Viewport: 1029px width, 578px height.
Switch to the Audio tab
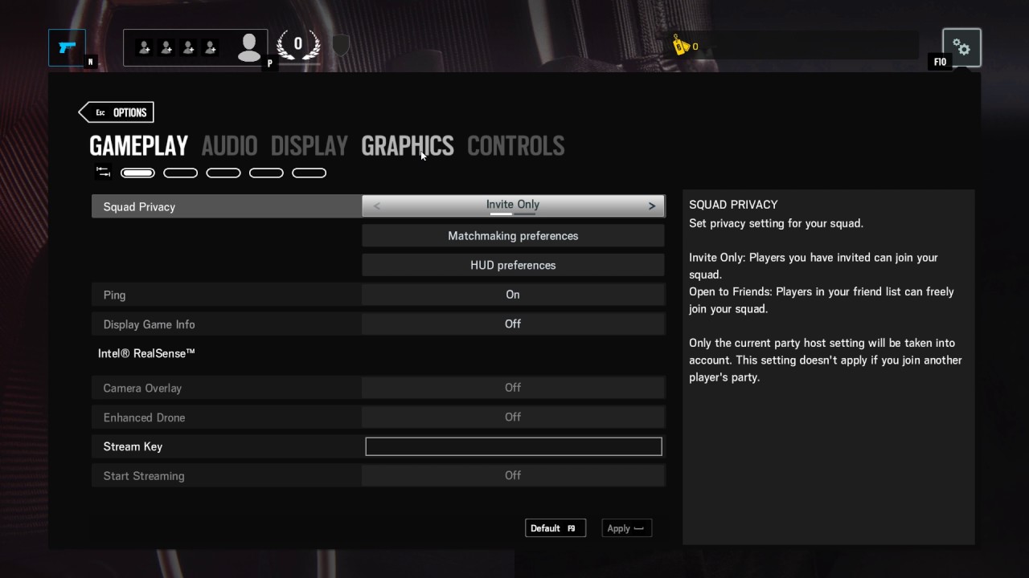tap(229, 145)
